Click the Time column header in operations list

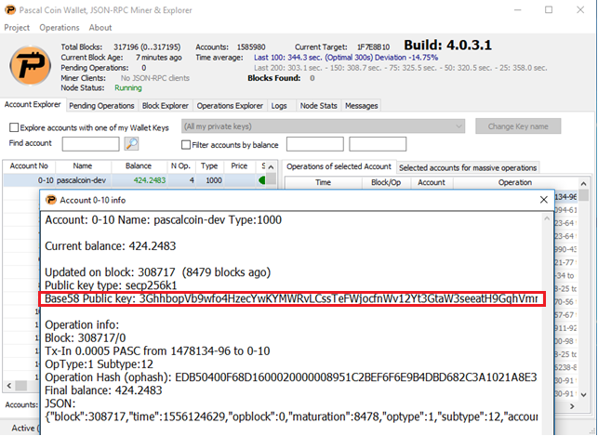pyautogui.click(x=323, y=182)
